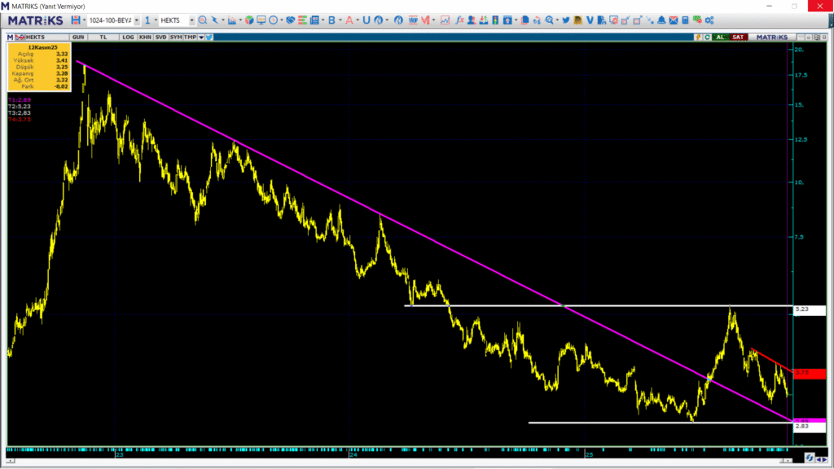This screenshot has height=469, width=834.
Task: Click the red 3.73 price level label
Action: pos(809,374)
